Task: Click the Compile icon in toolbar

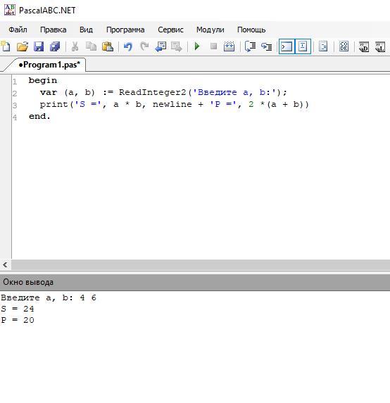Action: click(x=229, y=46)
